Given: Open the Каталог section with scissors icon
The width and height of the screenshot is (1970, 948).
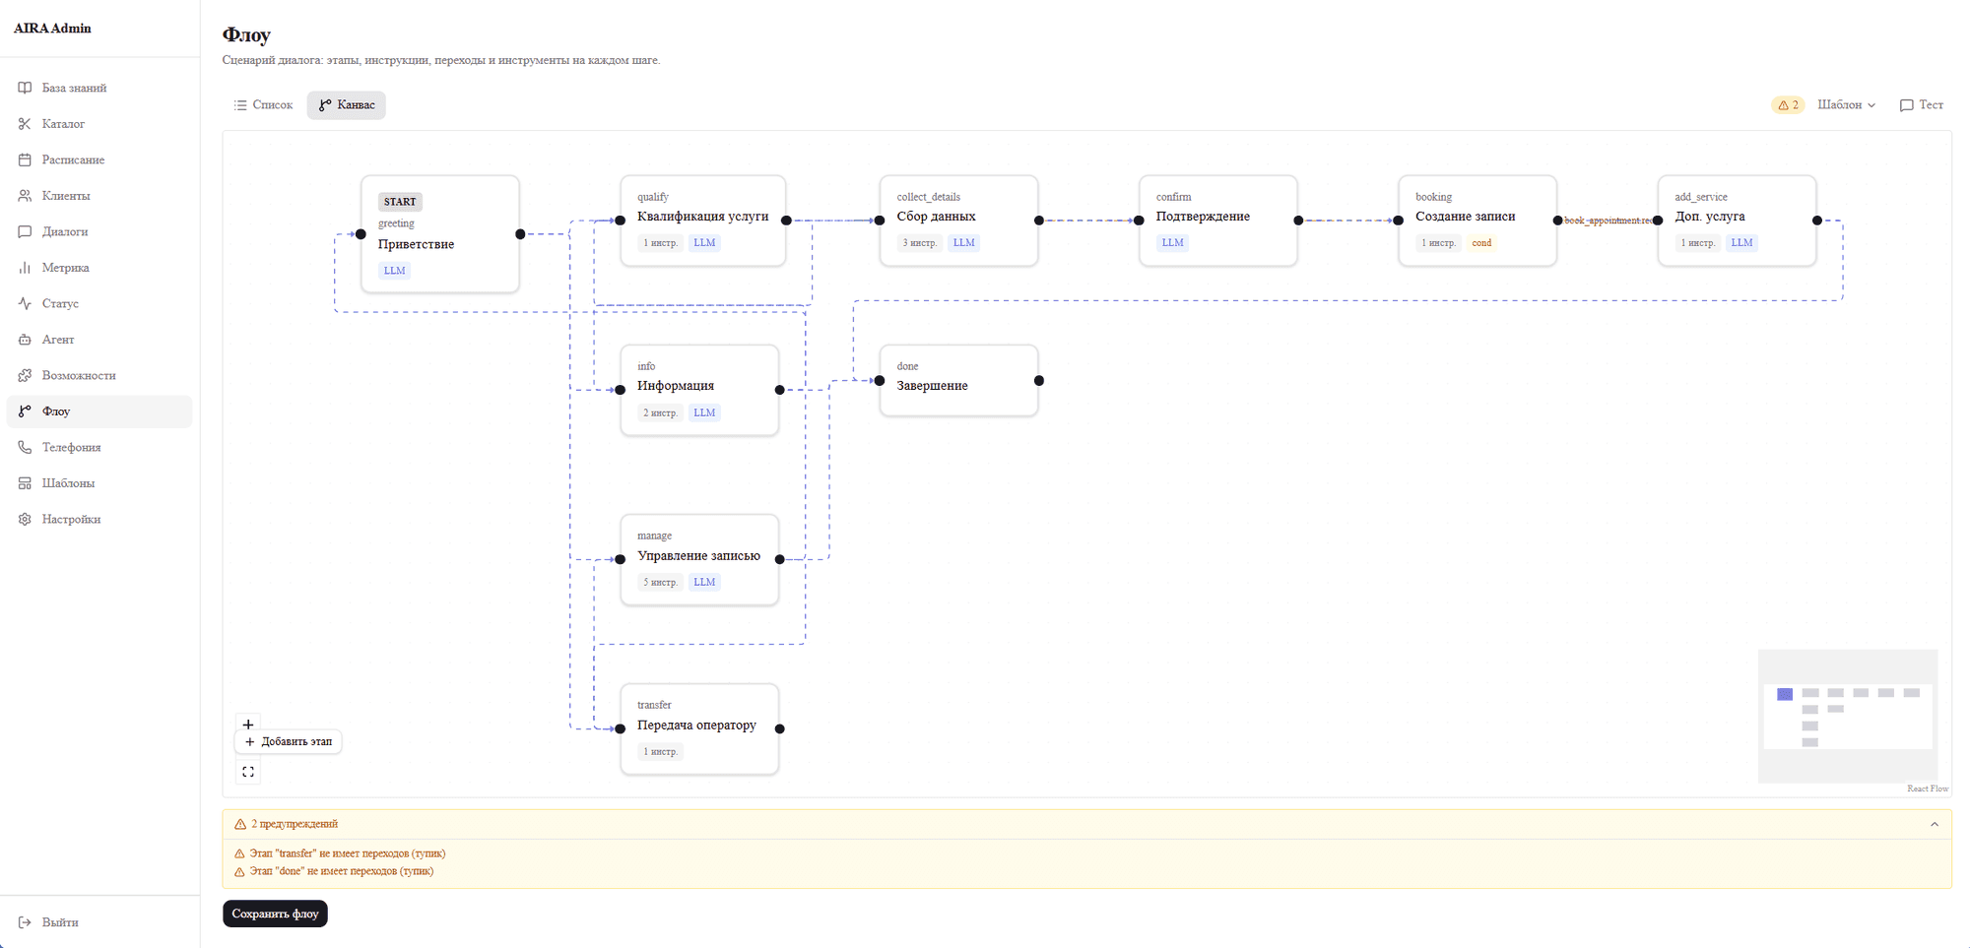Looking at the screenshot, I should point(98,124).
